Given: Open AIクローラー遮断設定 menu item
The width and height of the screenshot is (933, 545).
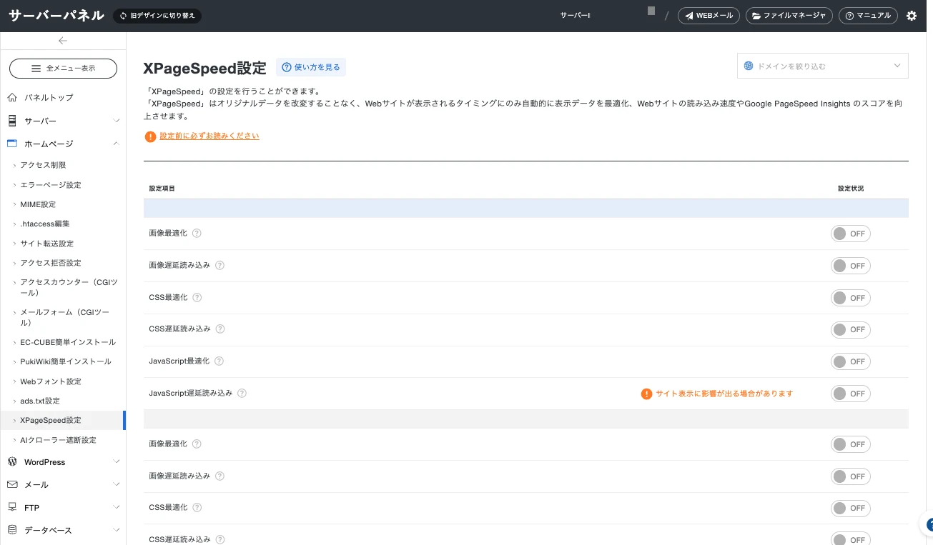Looking at the screenshot, I should click(x=58, y=440).
